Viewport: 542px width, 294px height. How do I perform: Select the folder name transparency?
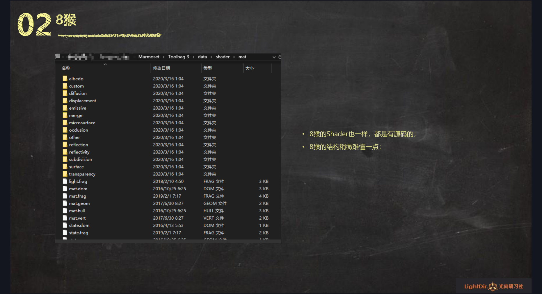[x=82, y=174]
